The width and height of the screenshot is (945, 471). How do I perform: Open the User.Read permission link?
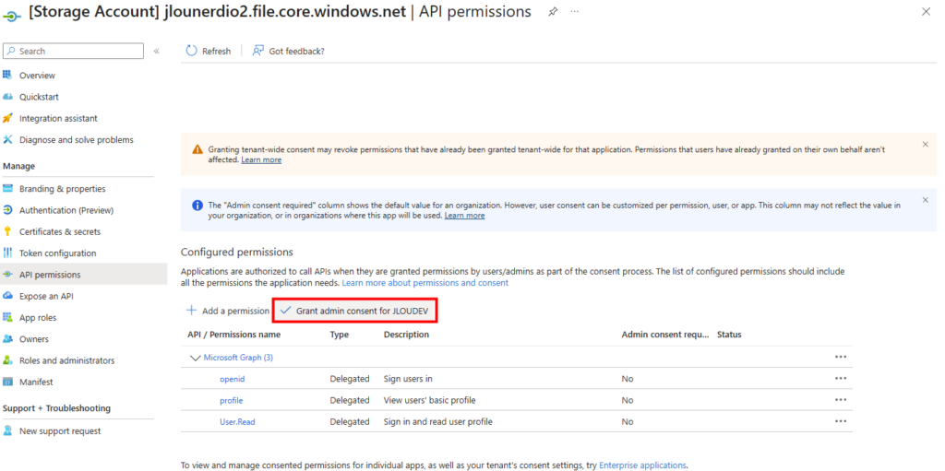point(237,421)
